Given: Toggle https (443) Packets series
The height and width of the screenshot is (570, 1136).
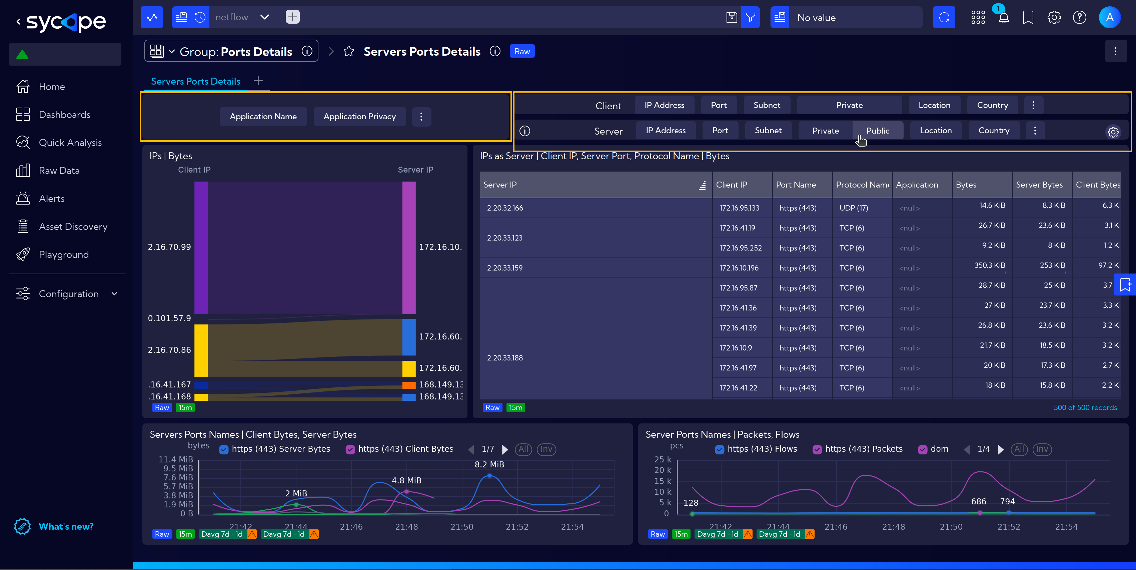Looking at the screenshot, I should [x=817, y=450].
